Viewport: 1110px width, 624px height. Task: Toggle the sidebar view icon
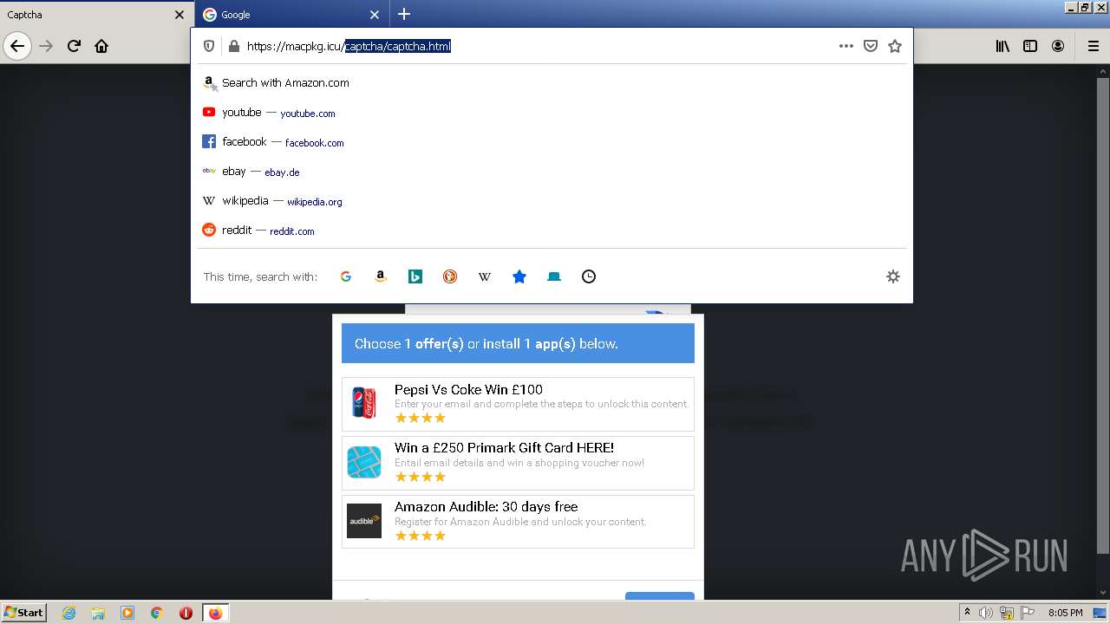tap(1030, 46)
